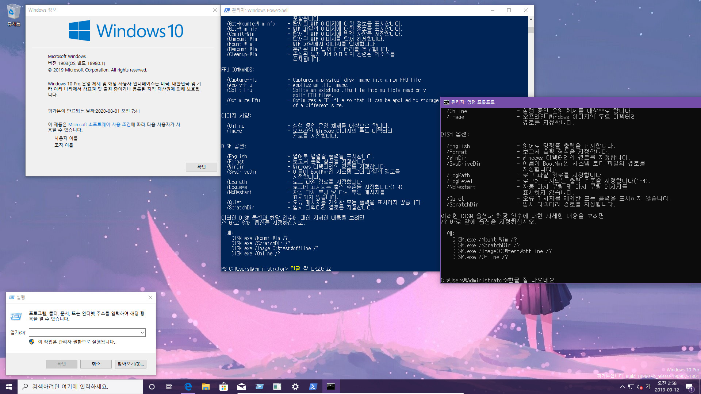Click the 열기 input field in Run dialog
Screen dimensions: 701x394
pos(84,332)
